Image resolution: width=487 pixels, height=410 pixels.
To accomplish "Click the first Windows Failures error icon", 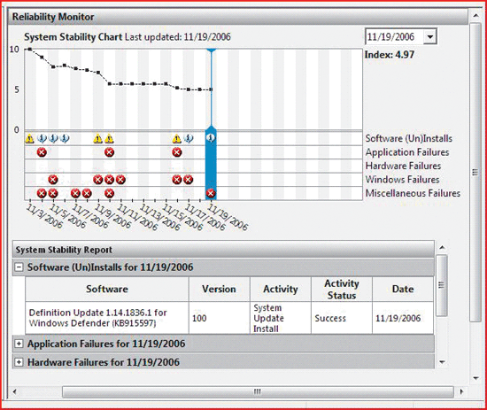I will point(53,180).
